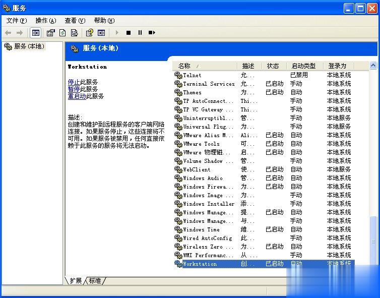Viewport: 380px width, 298px height.
Task: Select the WMI Performanc... service row
Action: click(264, 255)
